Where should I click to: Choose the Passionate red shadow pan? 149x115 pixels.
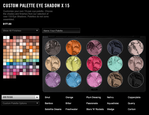point(94,63)
